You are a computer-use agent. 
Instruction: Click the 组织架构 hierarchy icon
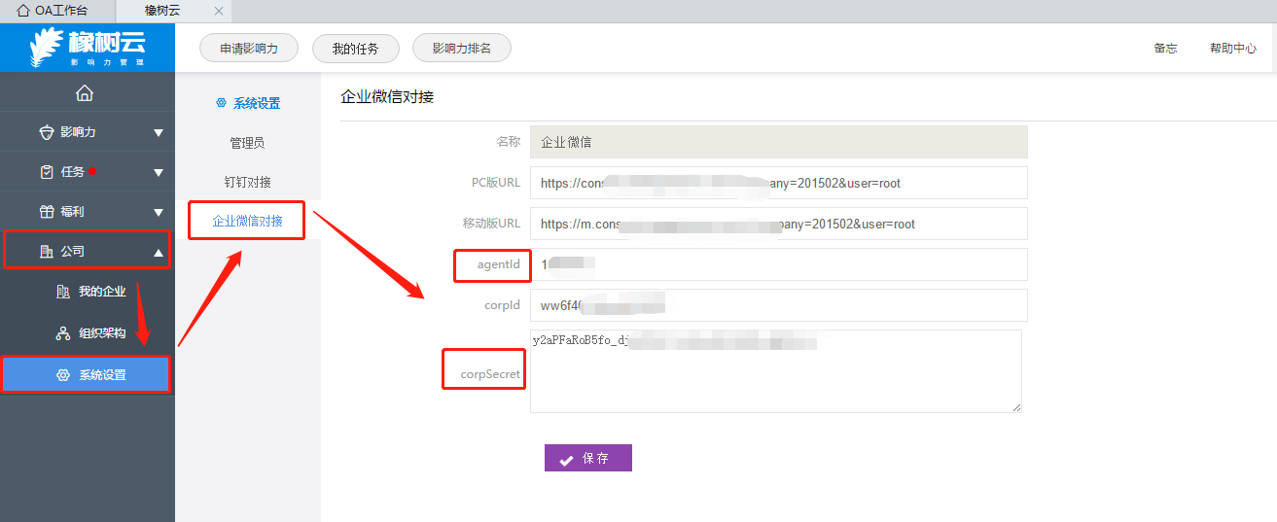click(63, 333)
